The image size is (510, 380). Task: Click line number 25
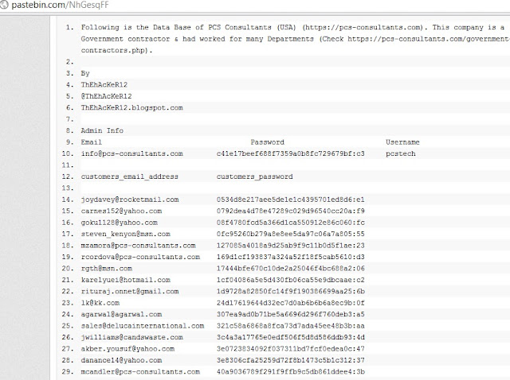(68, 326)
